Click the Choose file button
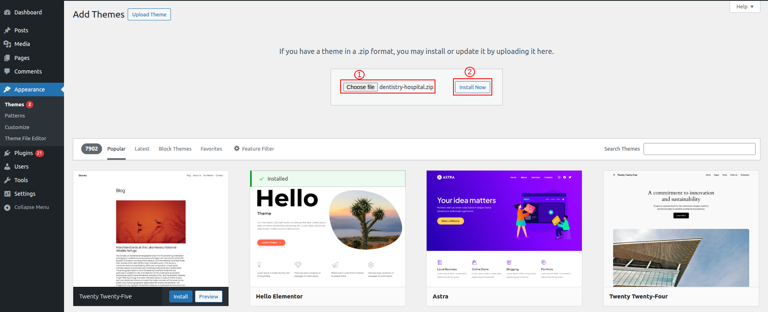 [360, 87]
